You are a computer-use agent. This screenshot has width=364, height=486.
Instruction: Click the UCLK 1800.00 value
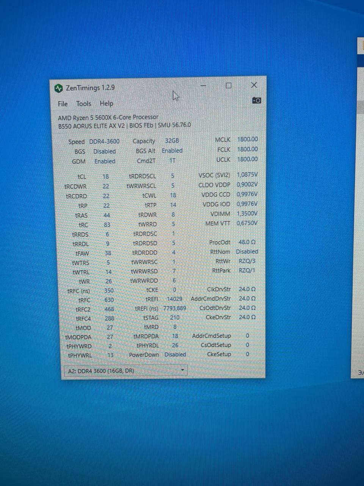click(x=247, y=159)
